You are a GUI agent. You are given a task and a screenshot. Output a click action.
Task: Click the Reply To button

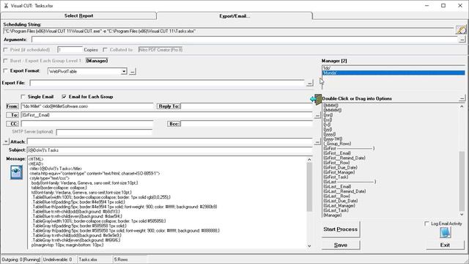[x=169, y=106]
